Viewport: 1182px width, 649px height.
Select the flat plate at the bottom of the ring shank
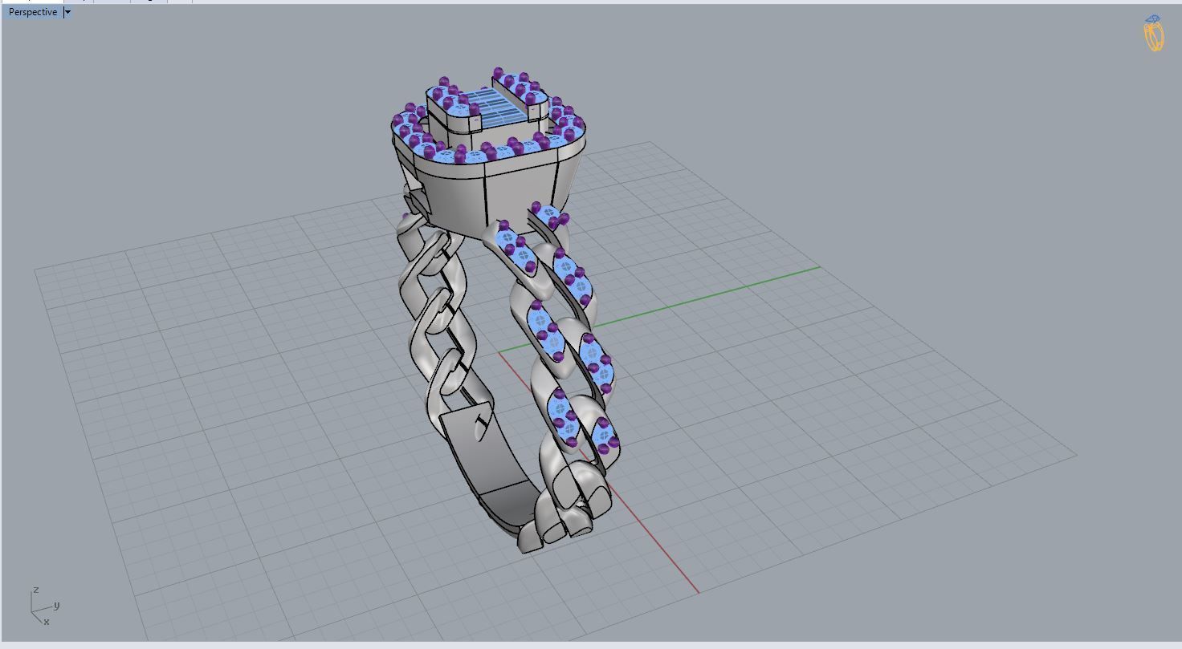(490, 469)
